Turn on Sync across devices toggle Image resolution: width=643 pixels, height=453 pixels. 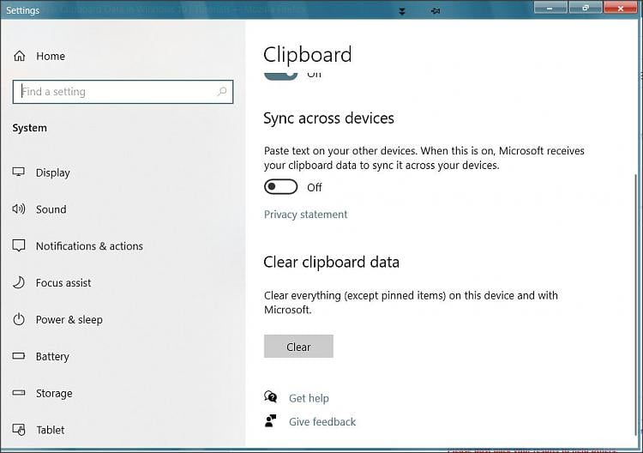point(280,187)
